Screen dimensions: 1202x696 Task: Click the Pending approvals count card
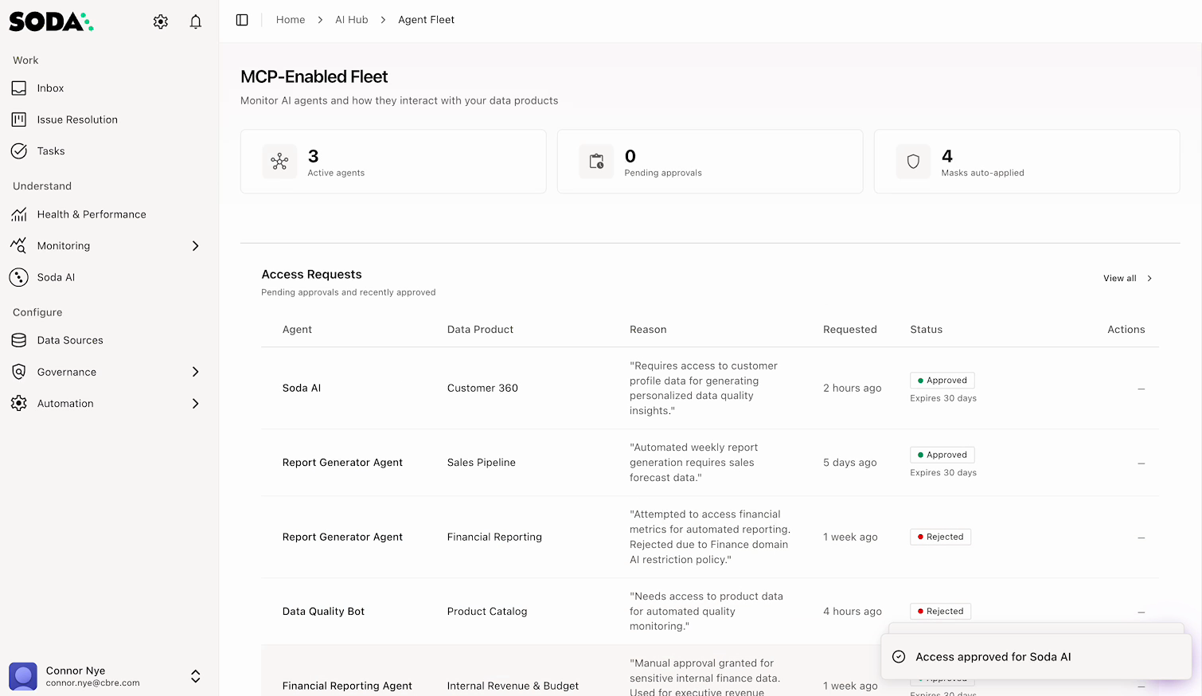(710, 162)
